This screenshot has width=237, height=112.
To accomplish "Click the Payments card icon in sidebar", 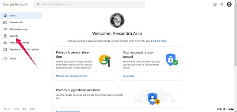I will (x=5, y=49).
